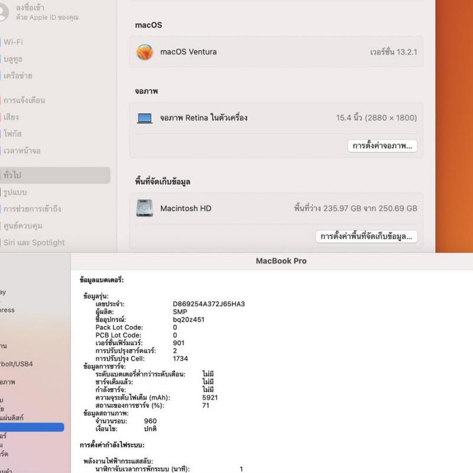Image resolution: width=473 pixels, height=473 pixels.
Task: Open รูปแบบ (Appearance) in the sidebar
Action: pos(15,192)
